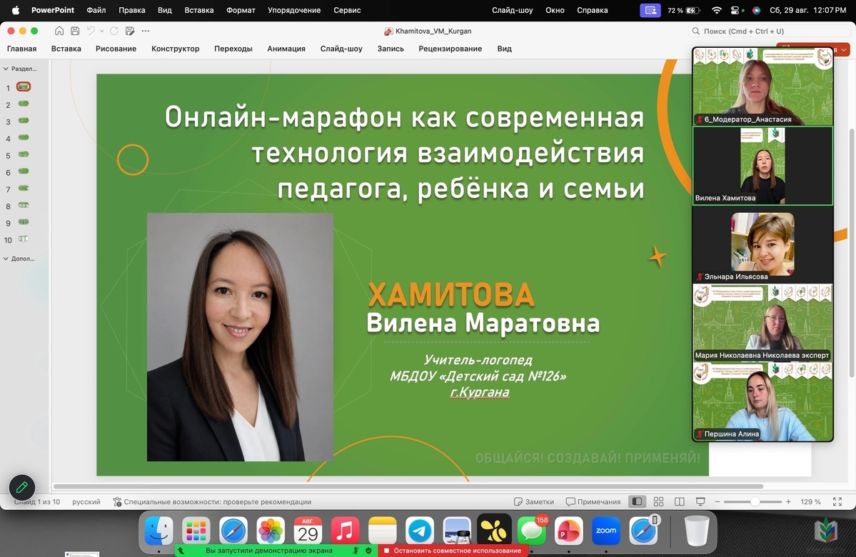Image resolution: width=856 pixels, height=557 pixels.
Task: Select slide 8 thumbnail
Action: (x=24, y=206)
